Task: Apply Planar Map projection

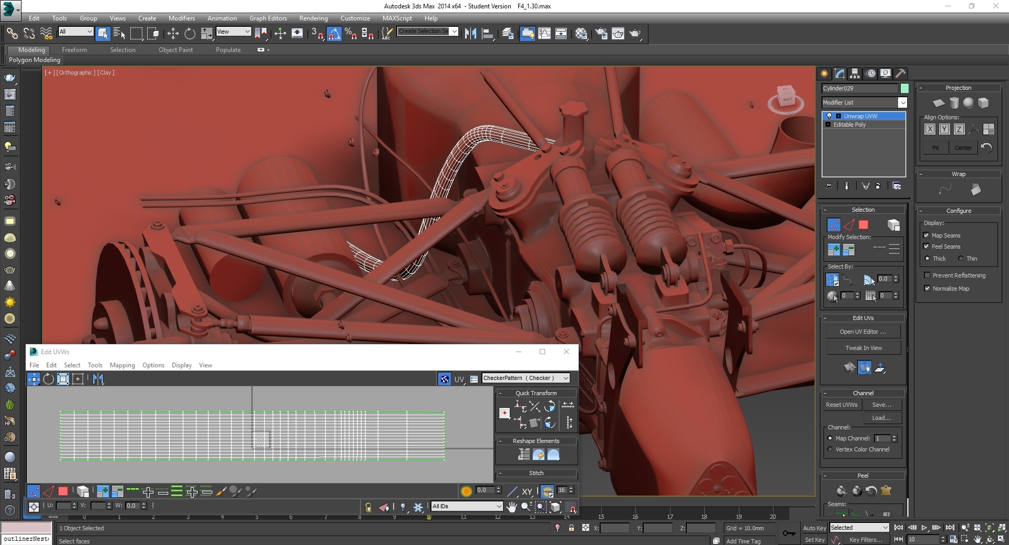Action: tap(939, 103)
